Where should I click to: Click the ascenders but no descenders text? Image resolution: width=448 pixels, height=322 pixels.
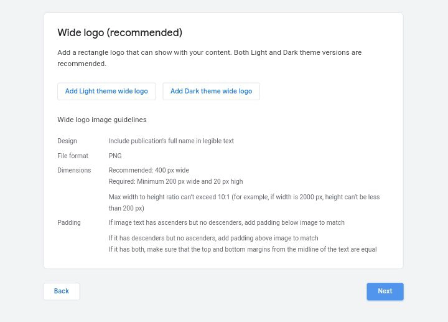[226, 222]
